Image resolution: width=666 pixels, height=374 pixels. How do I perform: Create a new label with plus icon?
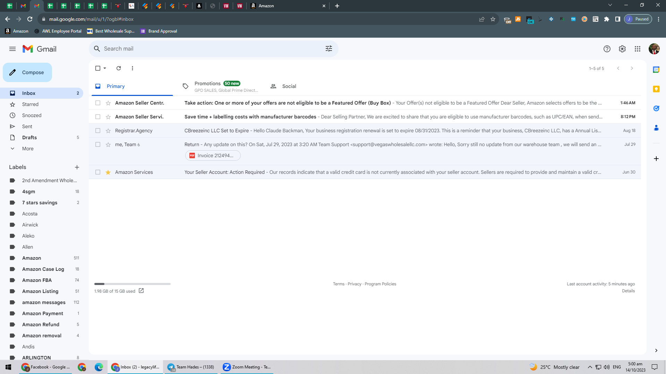click(77, 167)
